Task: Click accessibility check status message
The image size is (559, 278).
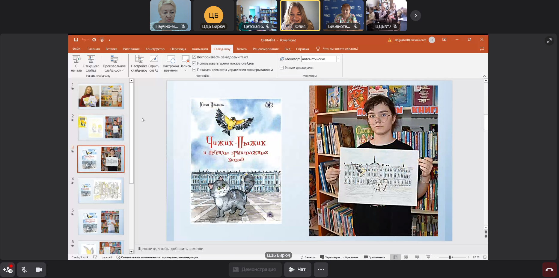Action: (157, 257)
